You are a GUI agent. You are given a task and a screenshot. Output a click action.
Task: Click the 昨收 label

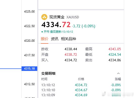pos(45,49)
